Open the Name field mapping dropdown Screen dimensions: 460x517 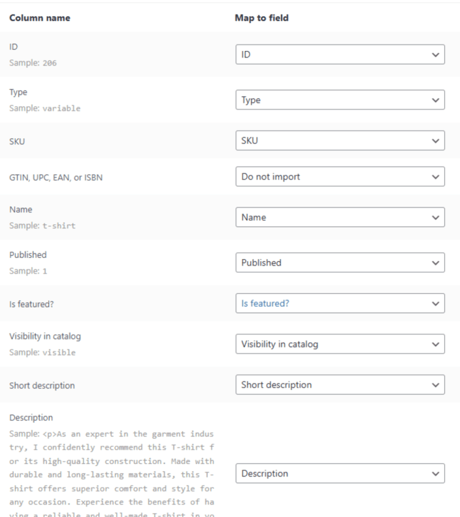[x=339, y=217]
